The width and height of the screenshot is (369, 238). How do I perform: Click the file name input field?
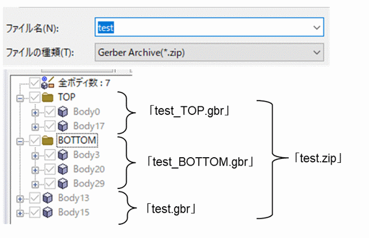click(202, 27)
